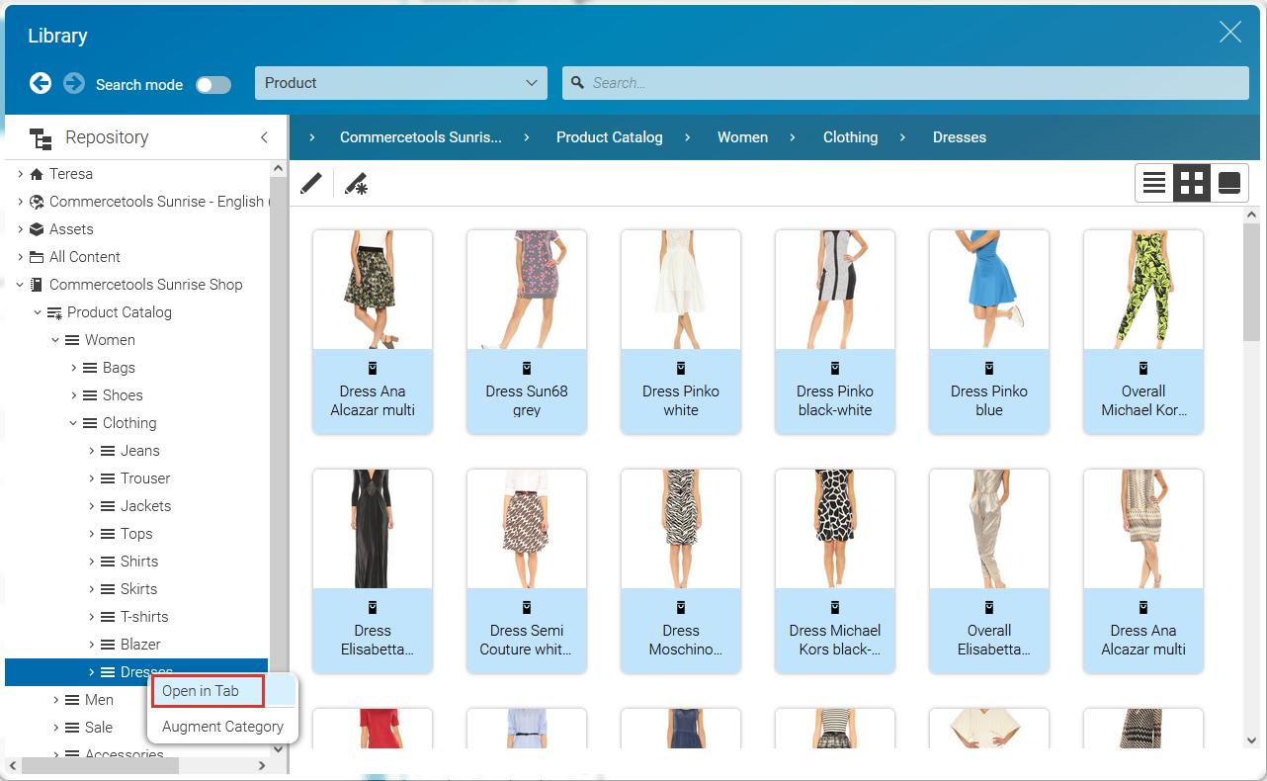Select the edit pencil icon on the toolbar

tap(310, 183)
